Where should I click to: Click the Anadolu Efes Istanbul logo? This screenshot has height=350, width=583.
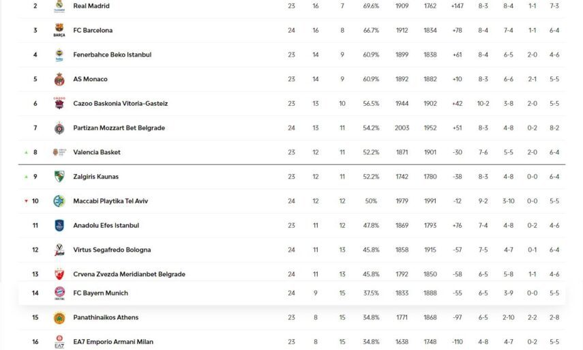[x=59, y=226]
